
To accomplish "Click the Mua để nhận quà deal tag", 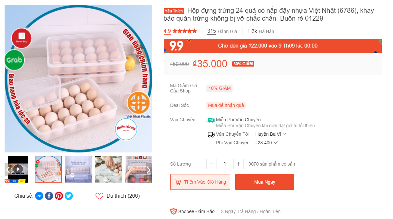I will (226, 105).
